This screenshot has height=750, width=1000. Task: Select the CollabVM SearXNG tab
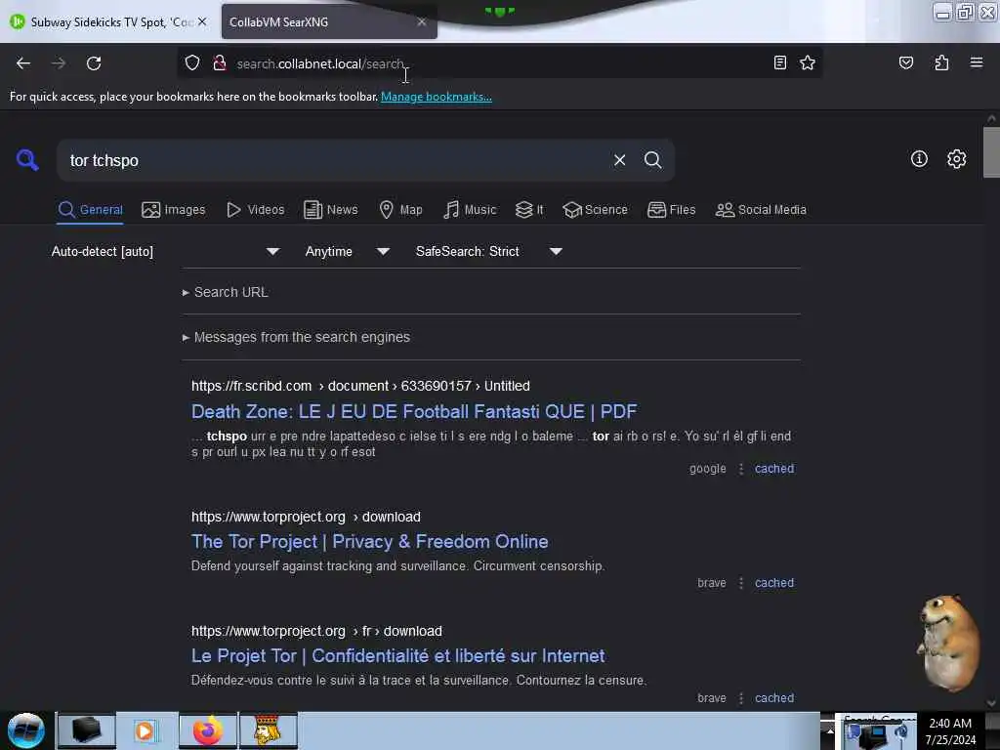click(329, 21)
